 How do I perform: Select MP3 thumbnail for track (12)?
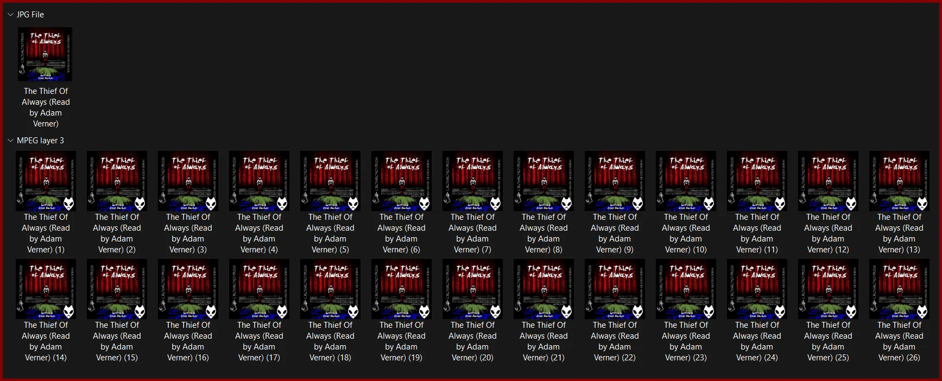[828, 181]
